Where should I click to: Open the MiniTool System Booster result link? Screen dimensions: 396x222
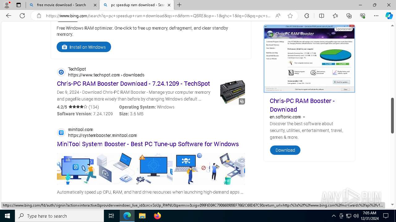click(148, 144)
